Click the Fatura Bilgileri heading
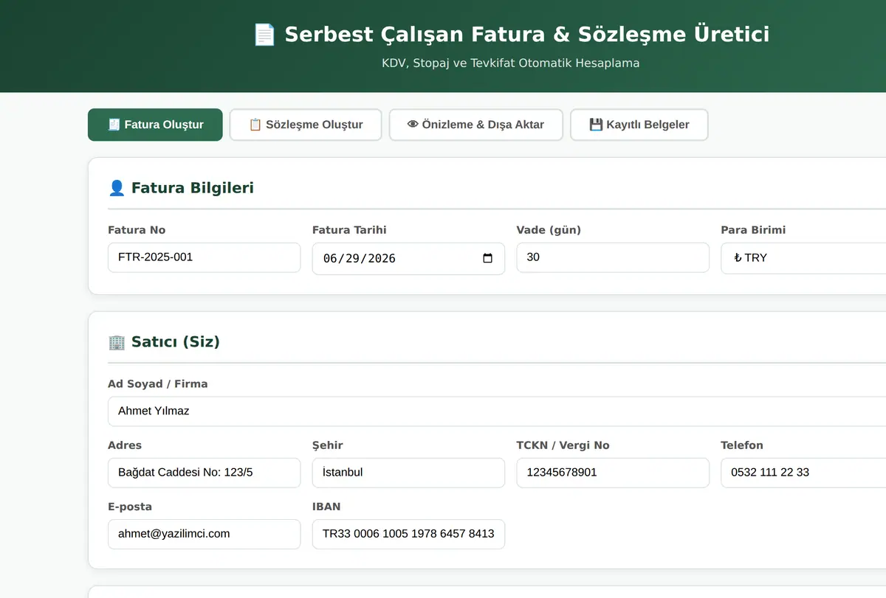The image size is (886, 598). (x=193, y=188)
